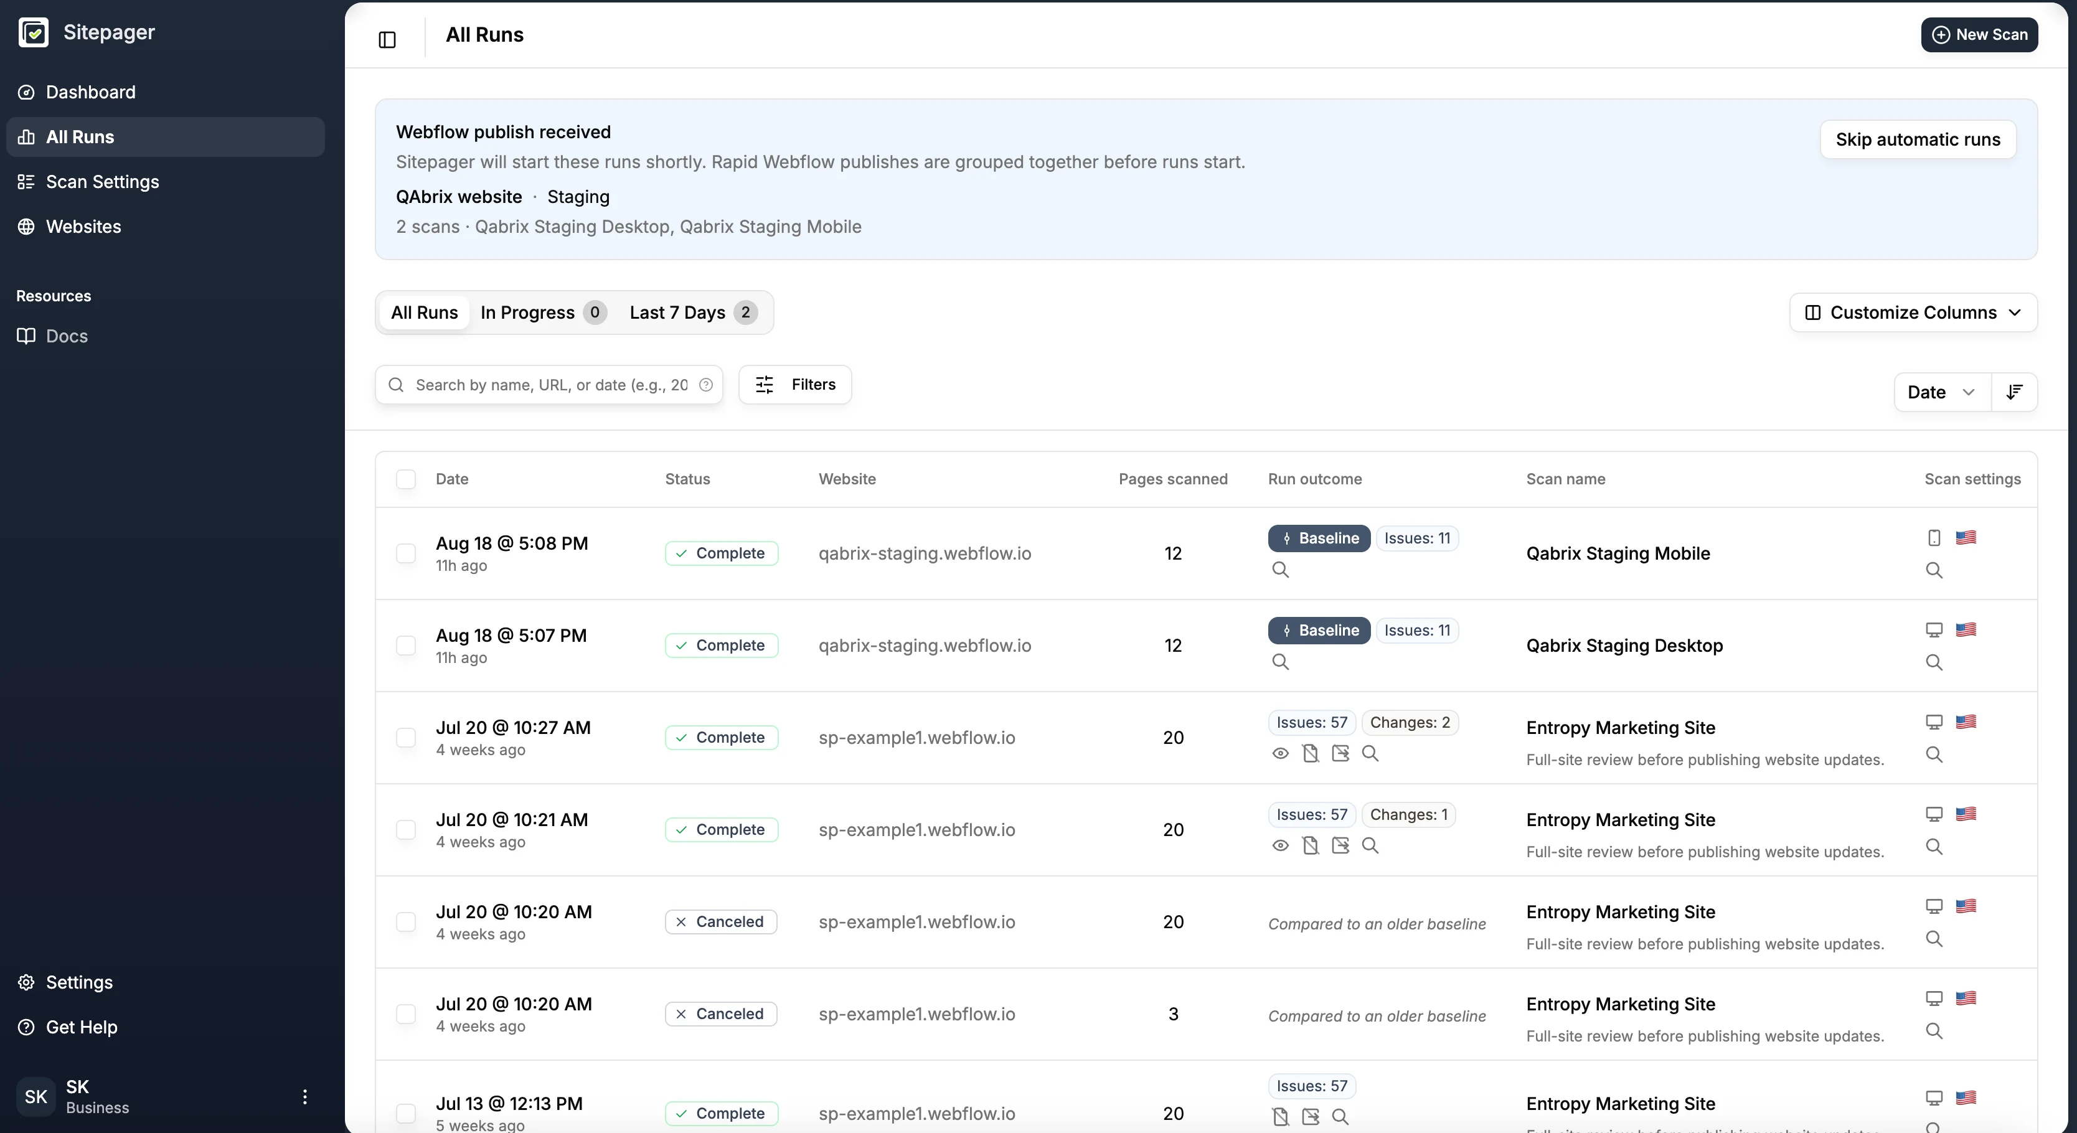The height and width of the screenshot is (1133, 2077).
Task: Click Aug 18 @ 5:08 PM date
Action: 512,543
